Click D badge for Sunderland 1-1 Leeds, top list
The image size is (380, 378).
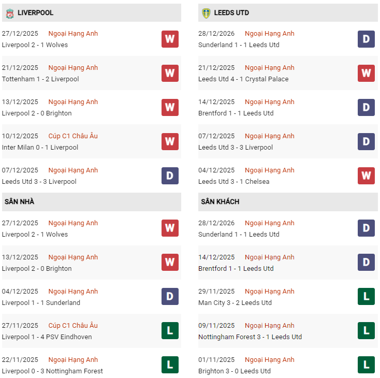pyautogui.click(x=366, y=39)
